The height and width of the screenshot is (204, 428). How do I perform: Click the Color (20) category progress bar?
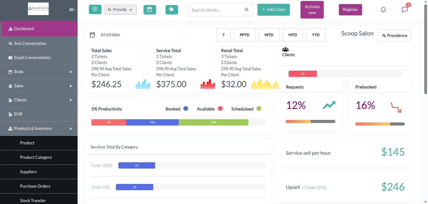(x=191, y=187)
